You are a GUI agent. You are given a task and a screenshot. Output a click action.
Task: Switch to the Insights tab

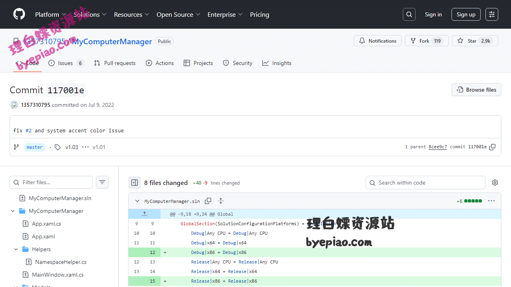[x=277, y=63]
